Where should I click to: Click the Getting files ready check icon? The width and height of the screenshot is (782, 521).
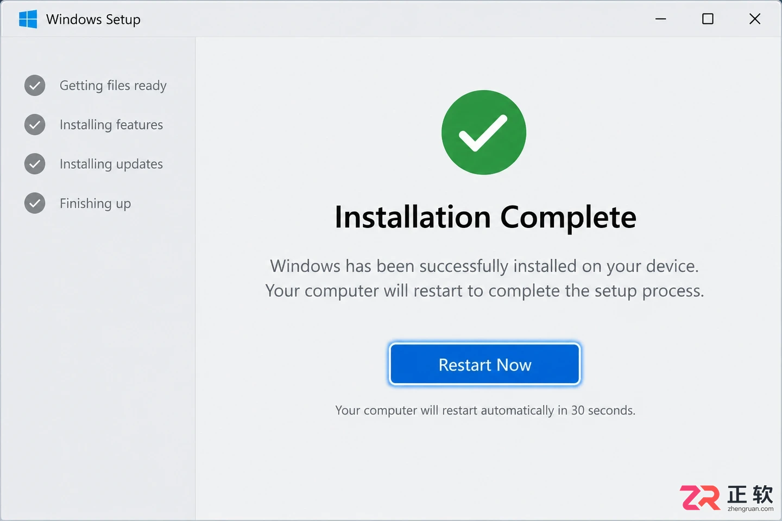(x=35, y=85)
